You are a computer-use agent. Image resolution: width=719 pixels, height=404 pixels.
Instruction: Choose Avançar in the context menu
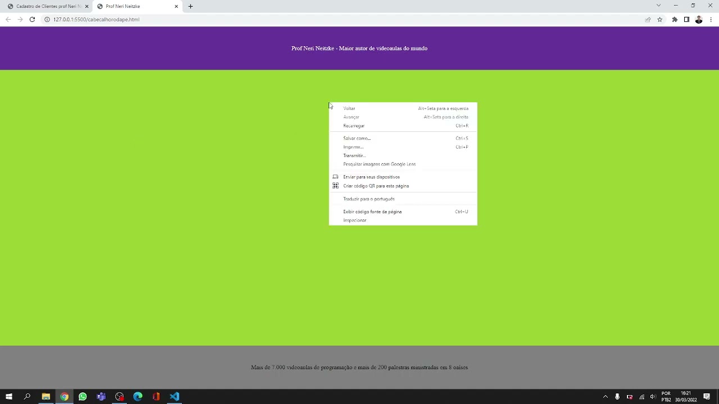(403, 117)
